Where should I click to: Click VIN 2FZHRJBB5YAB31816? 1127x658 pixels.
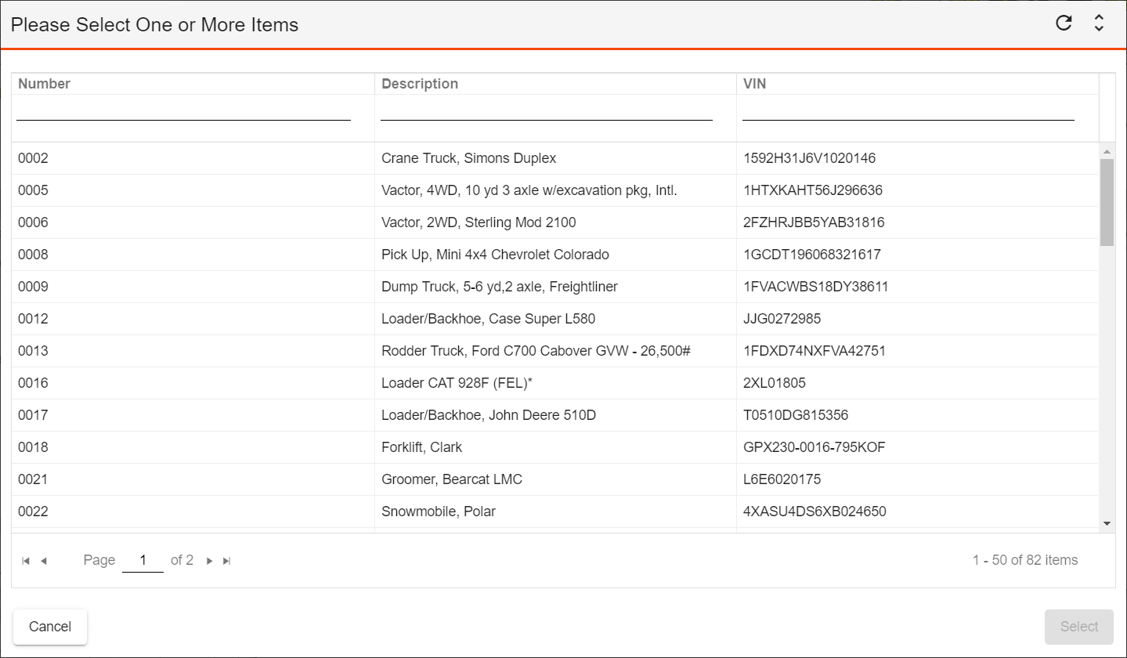814,222
